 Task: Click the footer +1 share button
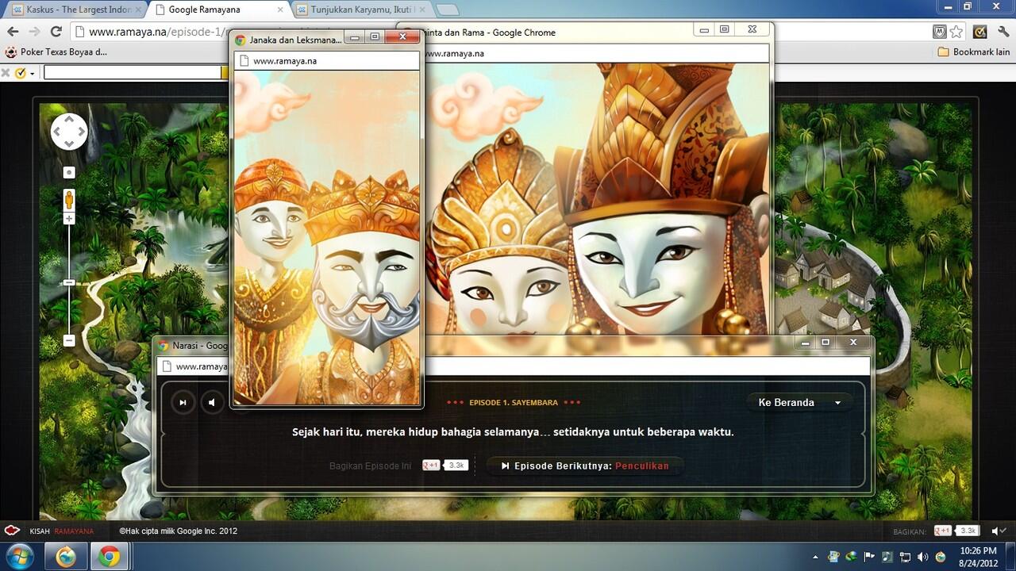[943, 531]
